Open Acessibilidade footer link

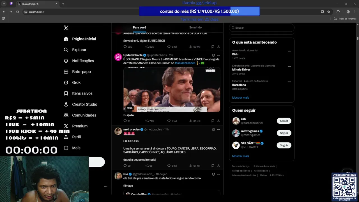point(261,171)
